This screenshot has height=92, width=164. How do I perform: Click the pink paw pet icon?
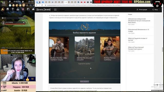[x=23, y=9]
